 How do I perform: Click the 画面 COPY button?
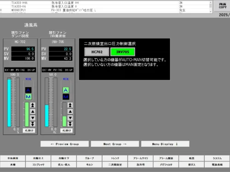tap(223, 6)
